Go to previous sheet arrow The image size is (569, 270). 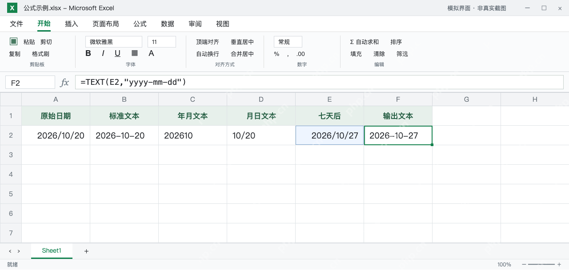coord(10,251)
